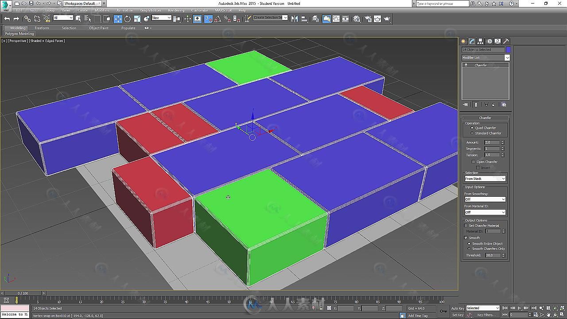
Task: Open the Modifiers menu
Action: [102, 10]
